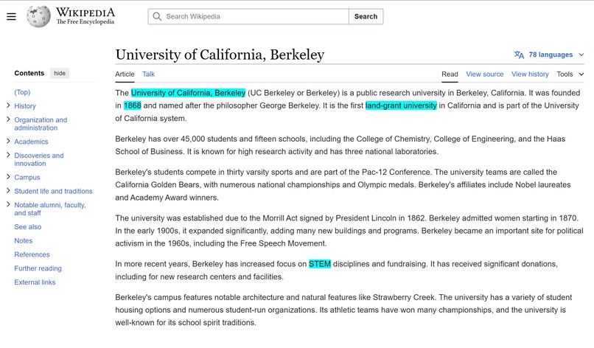The height and width of the screenshot is (348, 594).
Task: Select the Read tab
Action: [450, 74]
